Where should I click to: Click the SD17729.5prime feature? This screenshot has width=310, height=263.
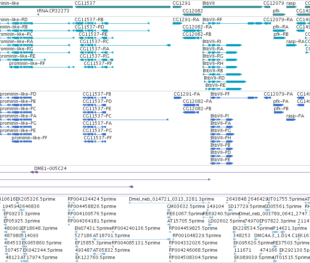coord(246,206)
